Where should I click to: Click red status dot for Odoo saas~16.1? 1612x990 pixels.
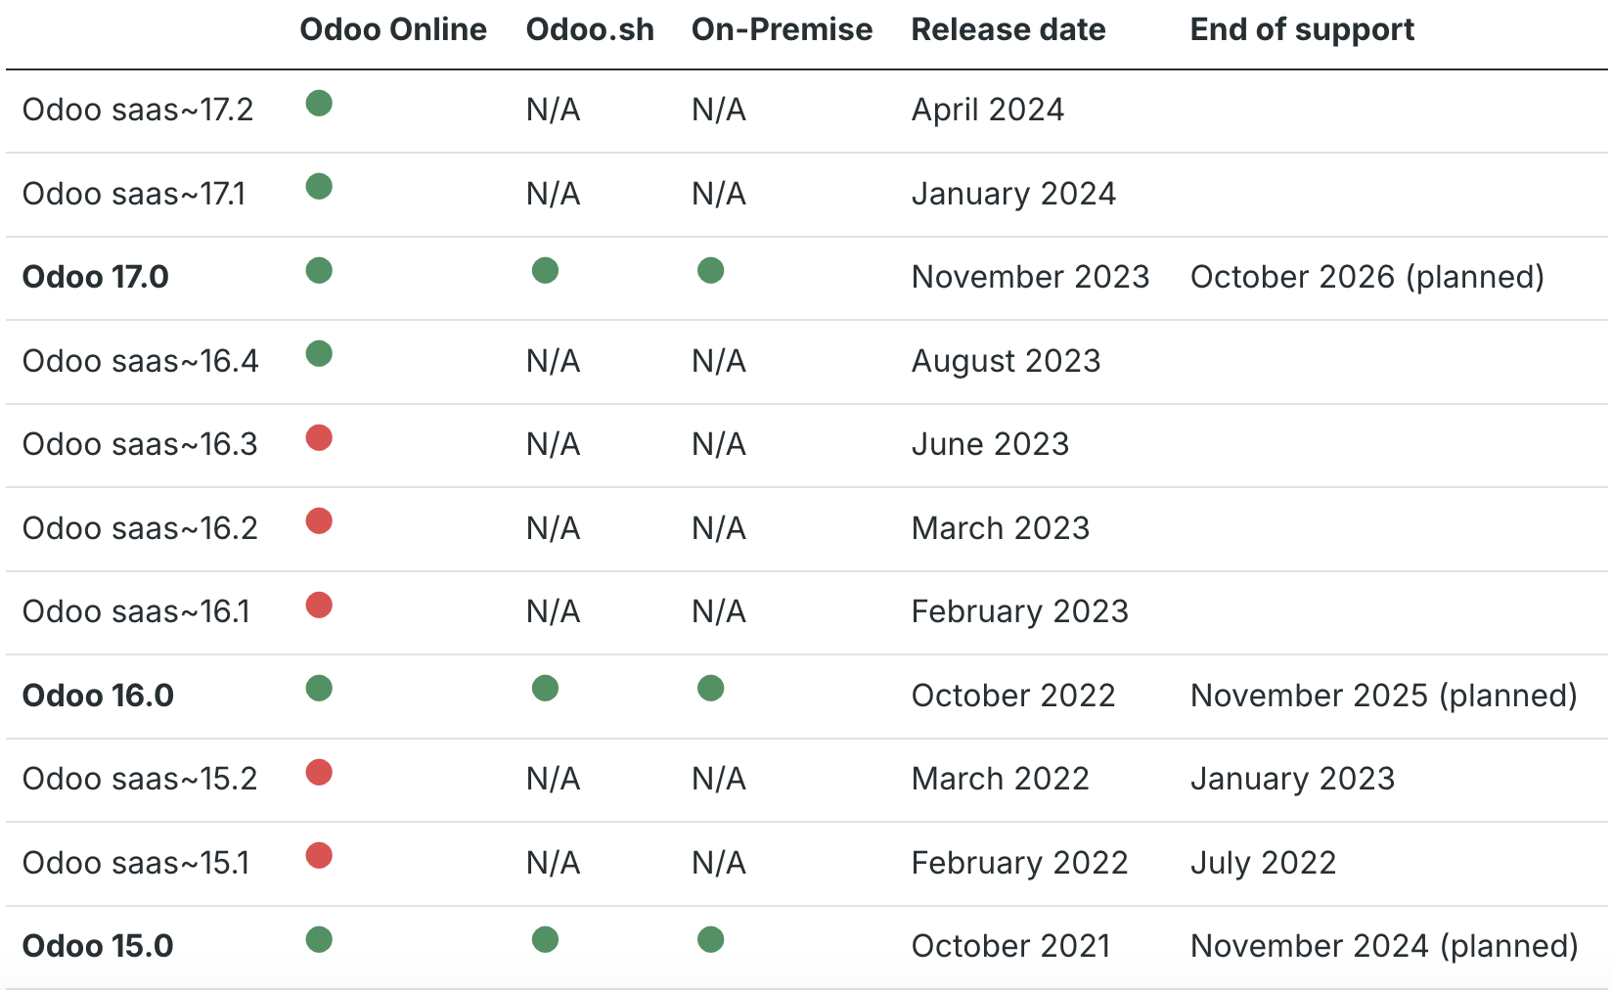(x=319, y=605)
